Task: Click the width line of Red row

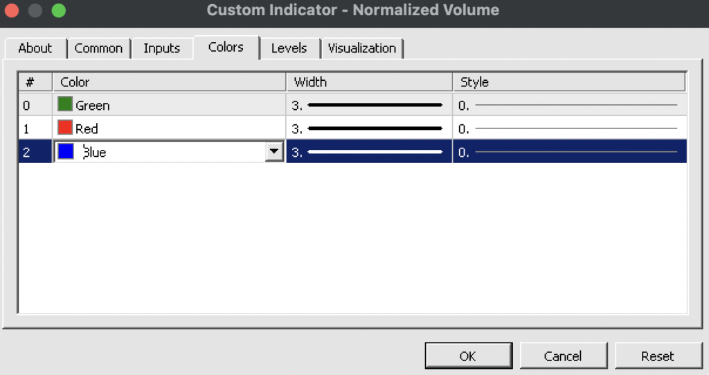Action: pyautogui.click(x=374, y=128)
